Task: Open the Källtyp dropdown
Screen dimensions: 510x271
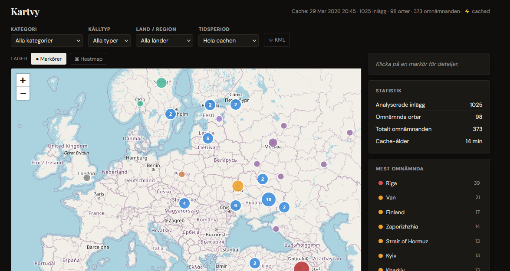Action: point(109,41)
